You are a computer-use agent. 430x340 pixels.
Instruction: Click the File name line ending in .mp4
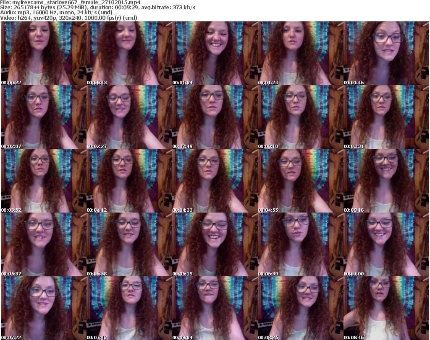(70, 3)
